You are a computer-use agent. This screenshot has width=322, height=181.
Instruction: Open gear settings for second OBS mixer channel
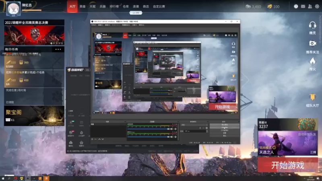pos(175,137)
